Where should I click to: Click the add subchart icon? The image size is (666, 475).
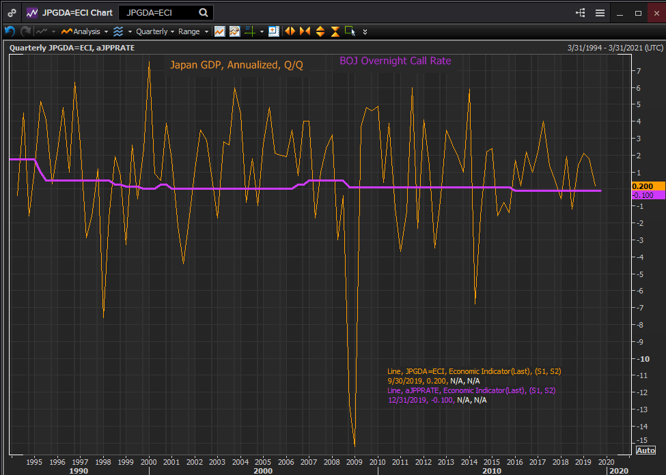273,31
